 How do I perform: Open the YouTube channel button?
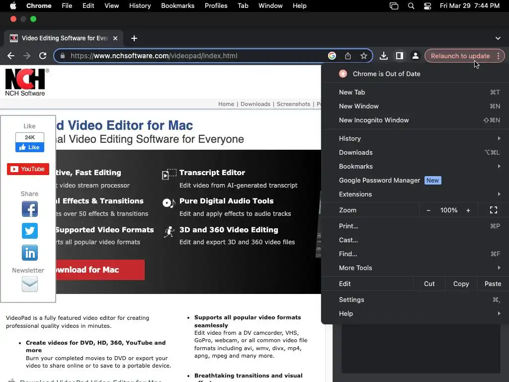coord(28,169)
